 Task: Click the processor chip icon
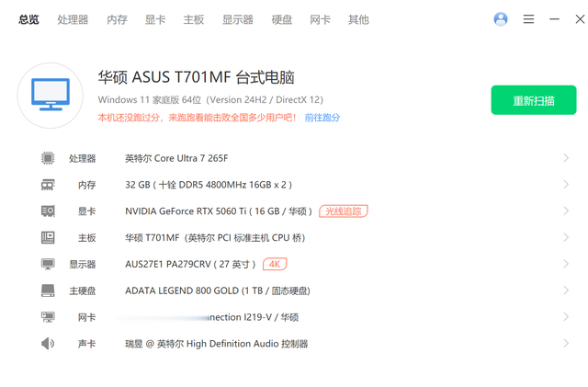48,158
